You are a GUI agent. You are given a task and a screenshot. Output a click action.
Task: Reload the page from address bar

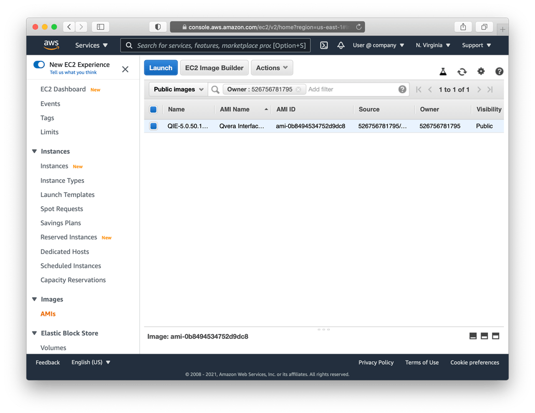pos(358,26)
